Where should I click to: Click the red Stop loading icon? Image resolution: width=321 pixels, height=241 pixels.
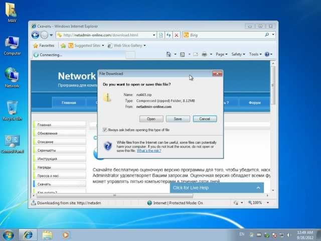[x=176, y=35]
